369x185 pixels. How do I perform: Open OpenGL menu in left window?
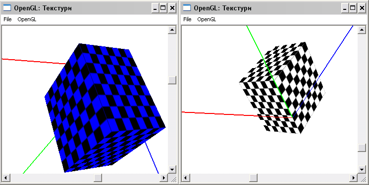pos(27,19)
